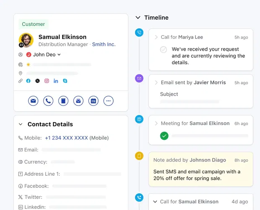This screenshot has height=210, width=260.
Task: Collapse the Contact Details section
Action: coord(21,124)
